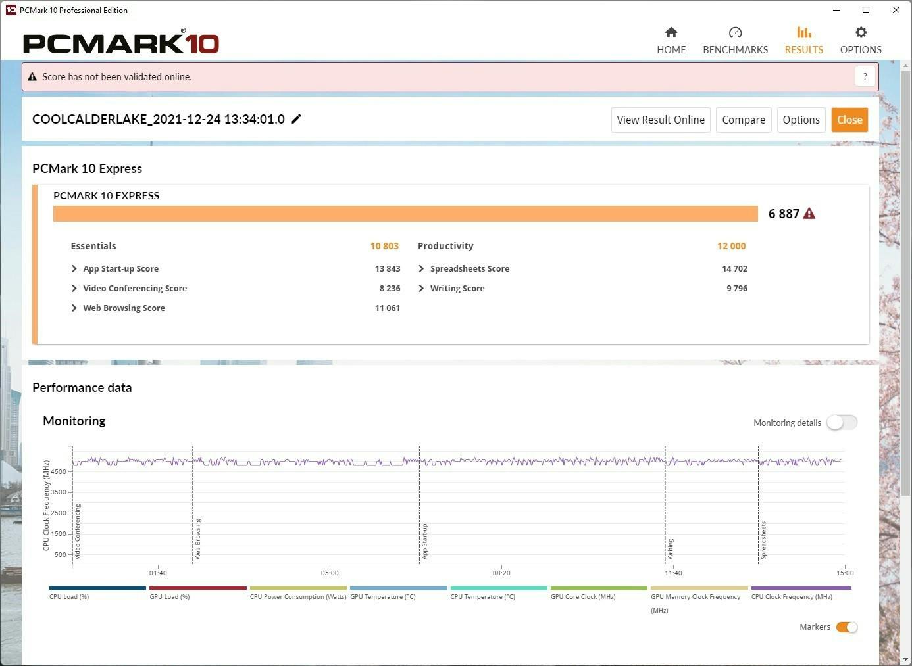Open Benchmarks via the gauge icon
Viewport: 912px width, 666px height.
pos(735,32)
